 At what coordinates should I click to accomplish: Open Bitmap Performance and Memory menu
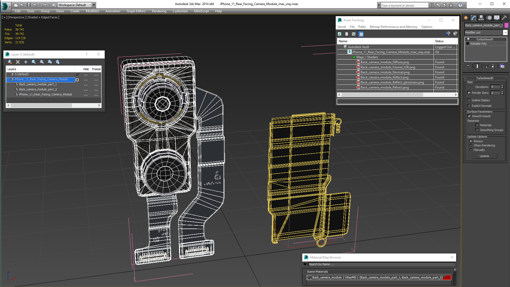(x=393, y=27)
